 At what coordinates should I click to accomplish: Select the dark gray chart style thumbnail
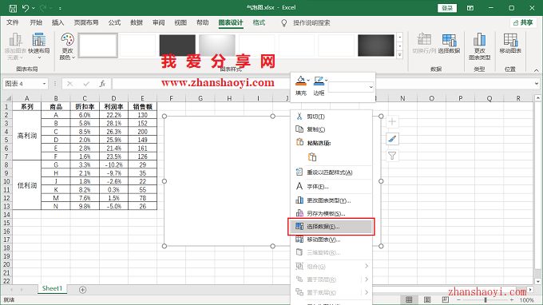tap(177, 46)
